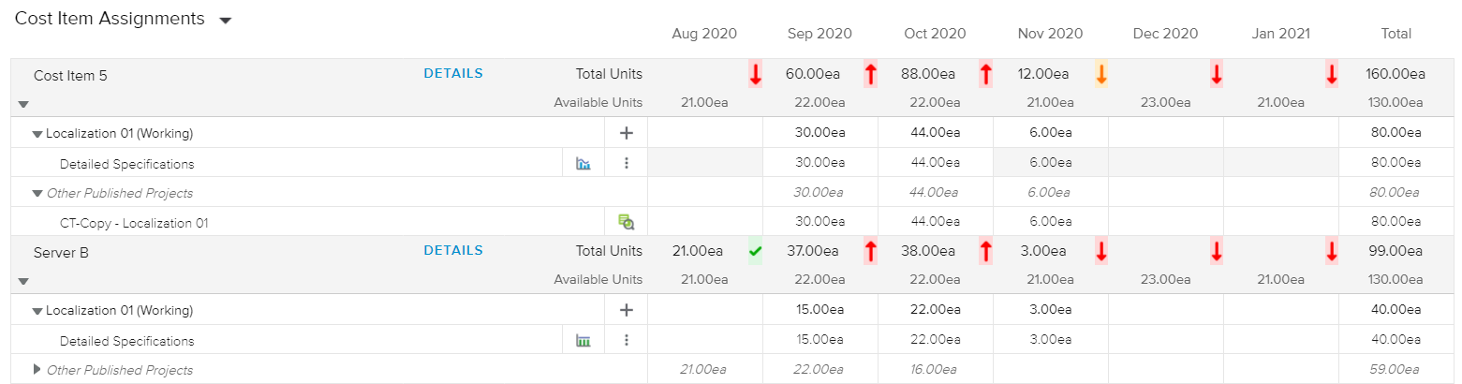Click the orange down arrow in Cost Item 5 row
Viewport: 1462px width, 384px height.
point(1101,75)
